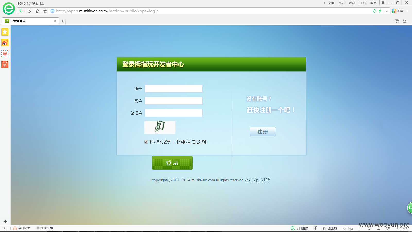Click the 注册 button

263,132
